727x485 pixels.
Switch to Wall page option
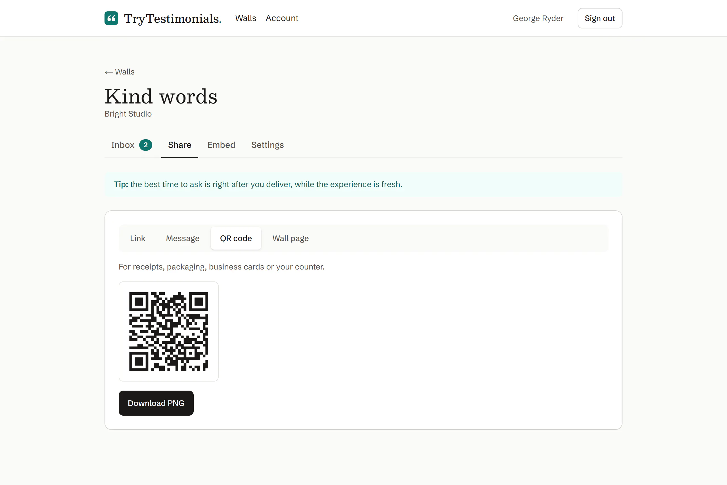291,238
